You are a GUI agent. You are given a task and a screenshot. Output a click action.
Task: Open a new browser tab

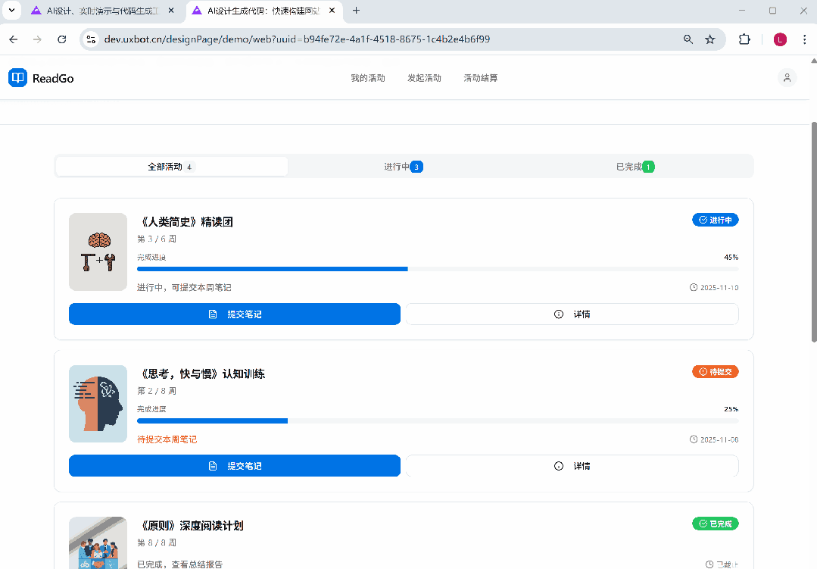[x=356, y=11]
